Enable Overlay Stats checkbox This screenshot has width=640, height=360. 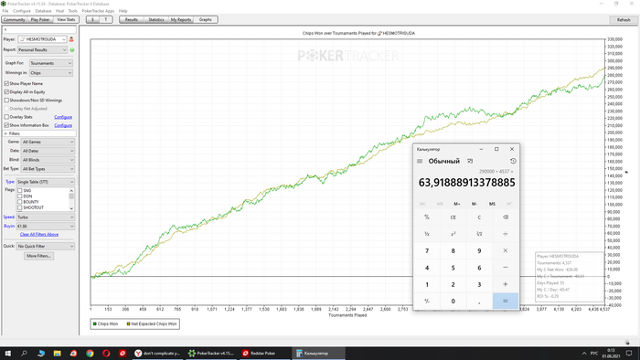point(6,117)
